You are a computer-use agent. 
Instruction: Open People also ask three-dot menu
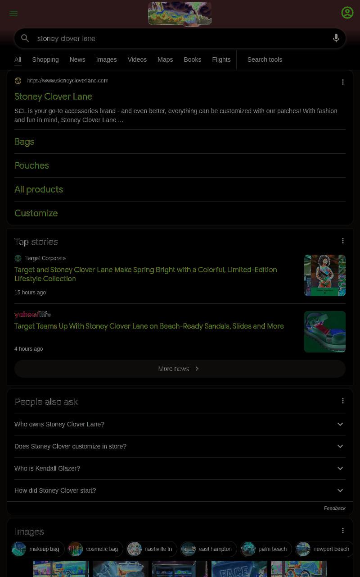coord(343,401)
